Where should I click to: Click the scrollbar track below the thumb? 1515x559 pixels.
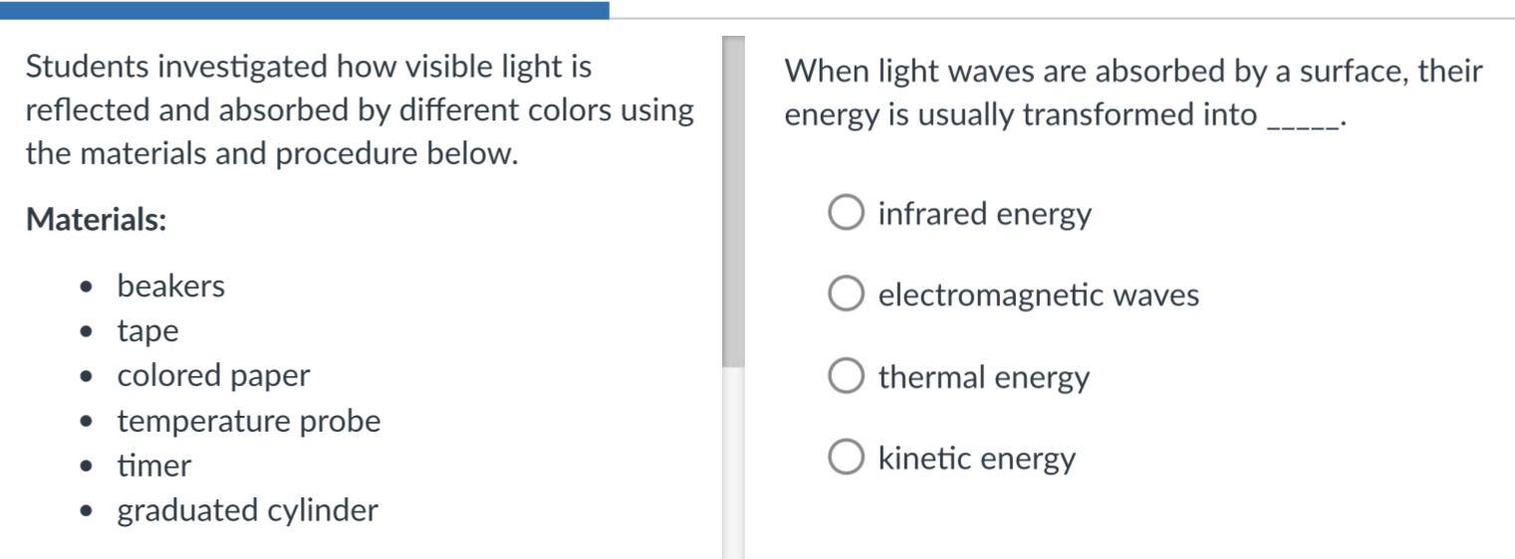(733, 463)
